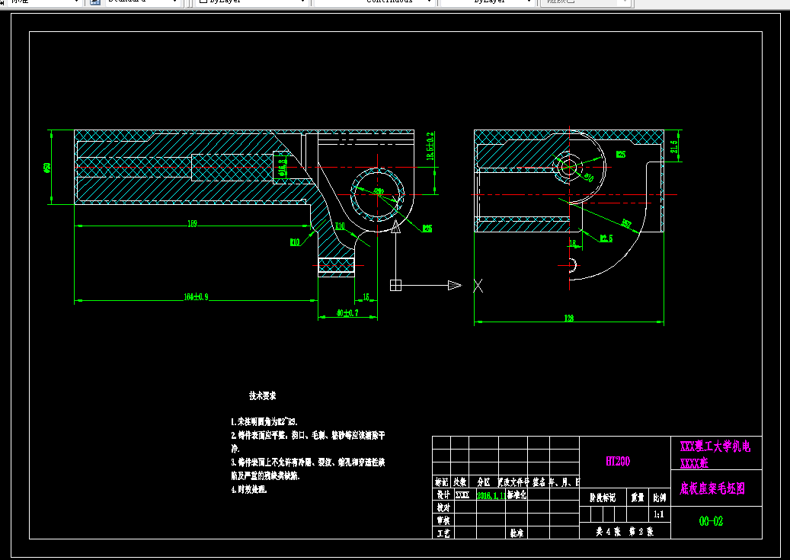Select the R2.5 radius label
The height and width of the screenshot is (560, 790).
(606, 238)
